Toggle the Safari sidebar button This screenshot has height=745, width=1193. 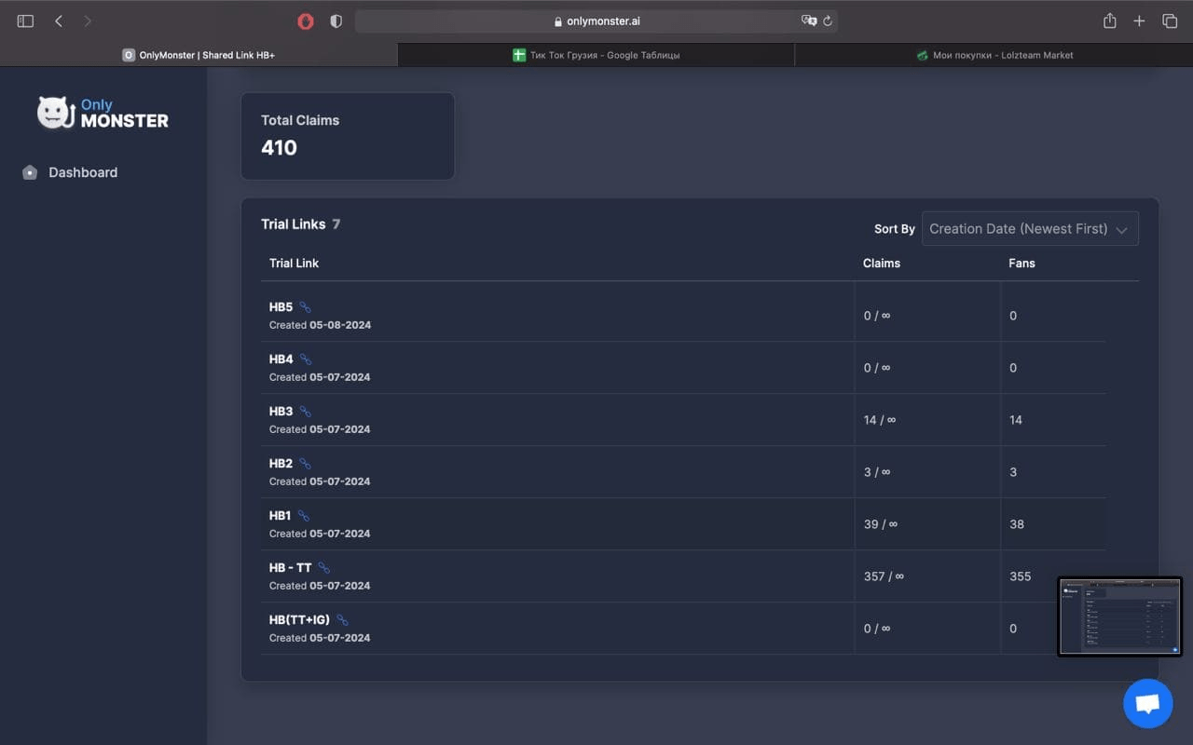[25, 20]
